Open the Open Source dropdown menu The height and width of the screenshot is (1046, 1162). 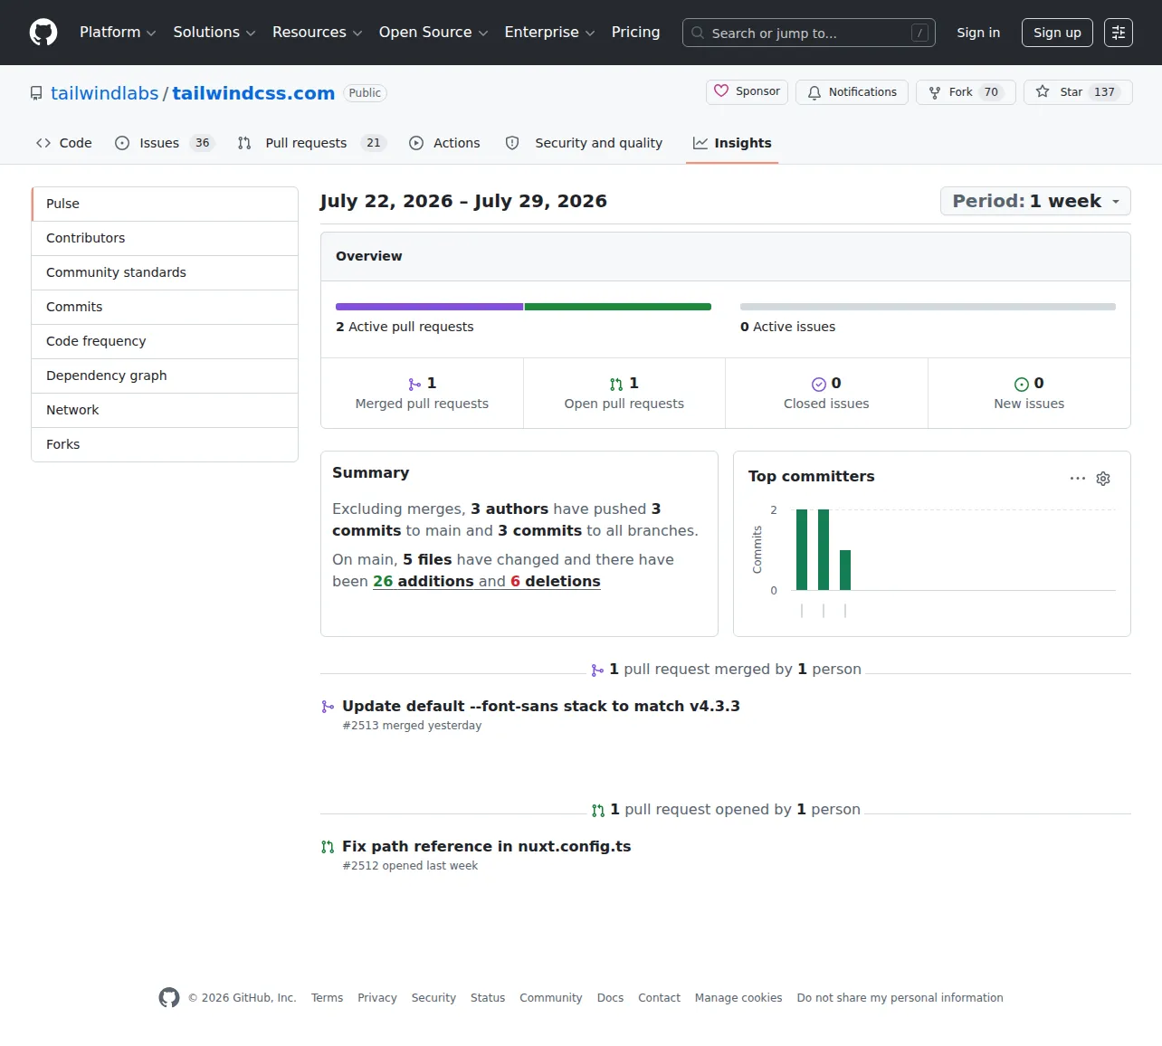coord(433,33)
